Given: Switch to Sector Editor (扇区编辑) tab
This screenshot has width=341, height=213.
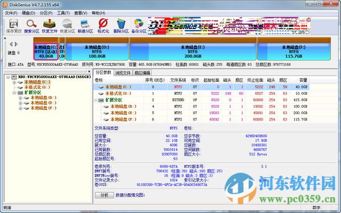Looking at the screenshot, I should [x=142, y=73].
